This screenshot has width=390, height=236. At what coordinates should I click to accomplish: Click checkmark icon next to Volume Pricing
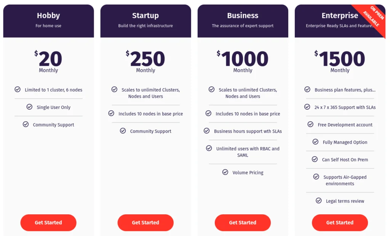pos(225,172)
